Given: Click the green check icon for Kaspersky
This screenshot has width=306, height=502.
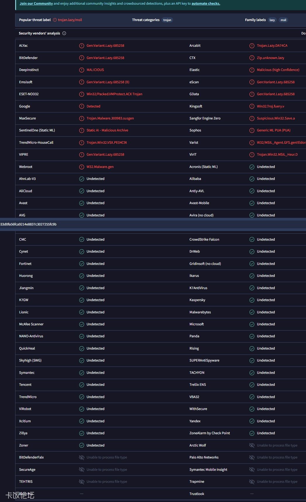Looking at the screenshot, I should coord(252,300).
